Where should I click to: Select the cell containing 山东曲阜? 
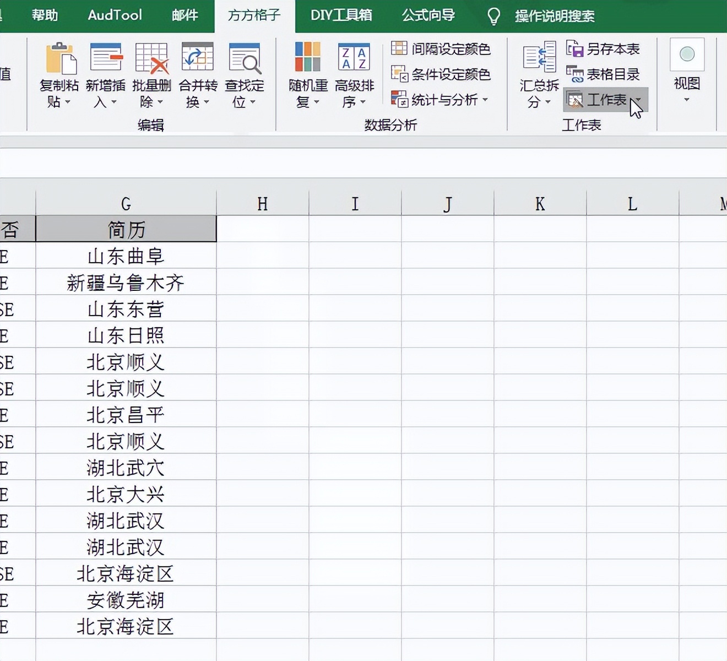[126, 256]
